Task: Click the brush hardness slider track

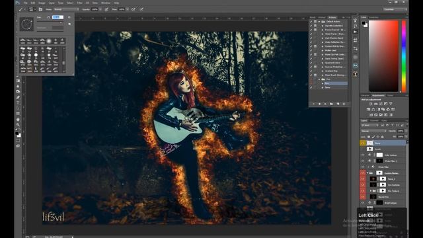Action: pyautogui.click(x=50, y=31)
